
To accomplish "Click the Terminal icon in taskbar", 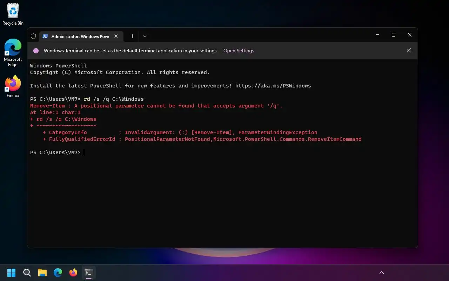I will (89, 273).
